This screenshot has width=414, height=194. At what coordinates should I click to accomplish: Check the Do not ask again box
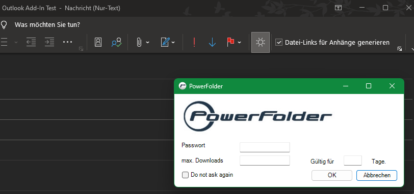click(186, 175)
